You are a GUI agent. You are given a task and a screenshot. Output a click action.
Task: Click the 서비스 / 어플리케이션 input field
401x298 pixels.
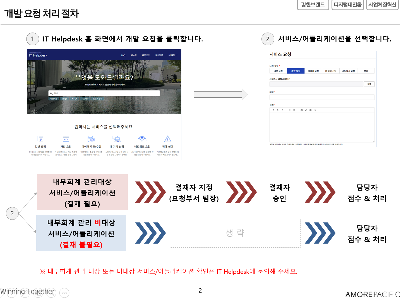(316, 84)
